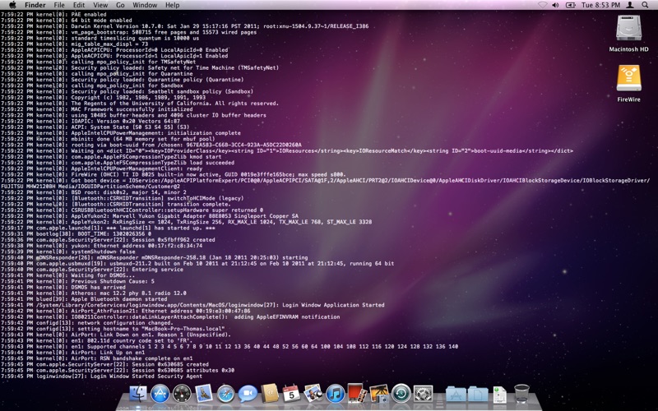Click the '64 bit mode enabled' log line

[67, 20]
